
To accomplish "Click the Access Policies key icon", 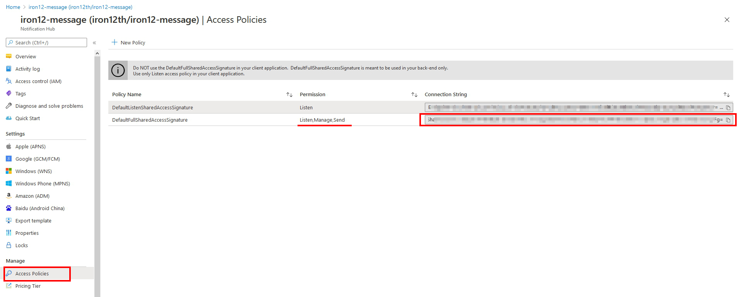I will pyautogui.click(x=9, y=273).
